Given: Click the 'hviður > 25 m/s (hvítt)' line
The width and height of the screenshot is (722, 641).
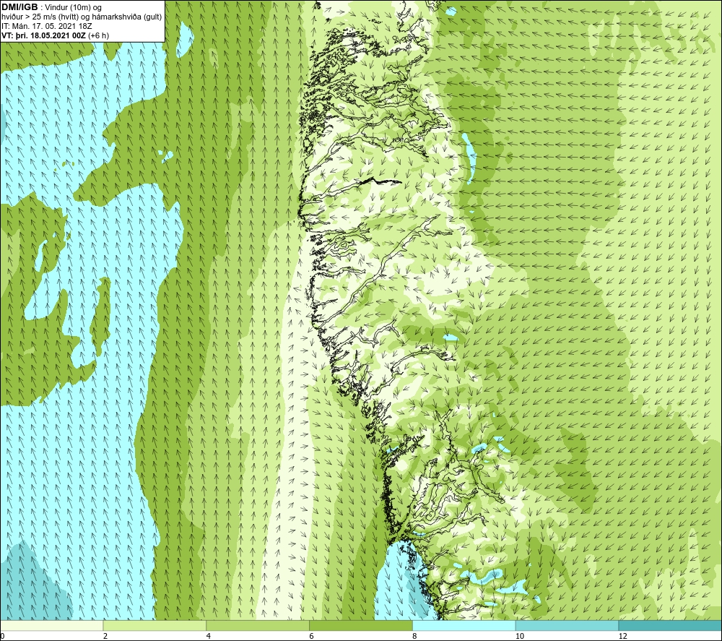Looking at the screenshot, I should click(x=82, y=17).
